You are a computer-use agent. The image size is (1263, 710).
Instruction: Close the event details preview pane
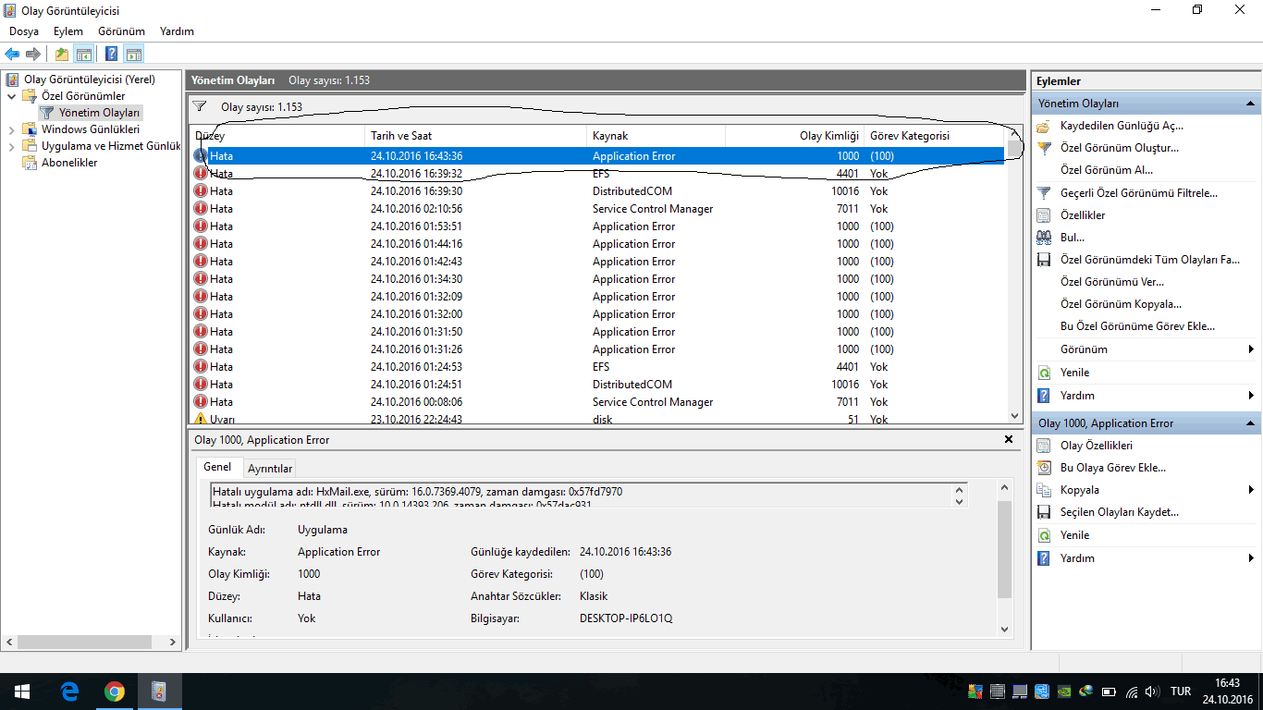pos(1009,440)
